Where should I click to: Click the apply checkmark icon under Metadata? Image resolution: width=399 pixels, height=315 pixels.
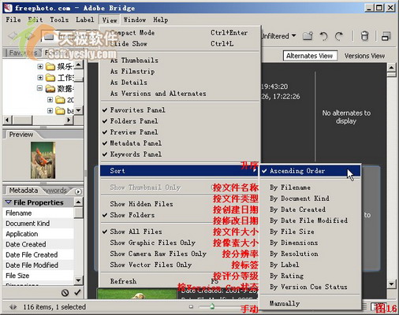point(77,292)
